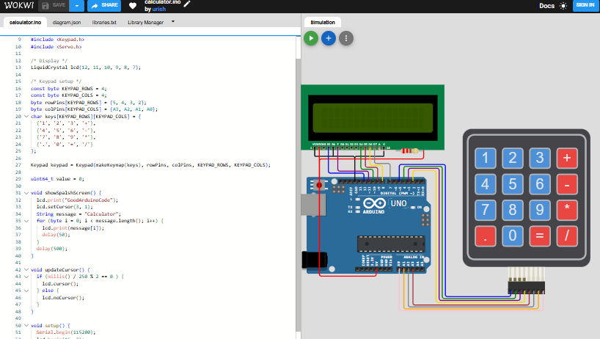Click the Share button
The height and width of the screenshot is (339, 600).
(x=104, y=5)
